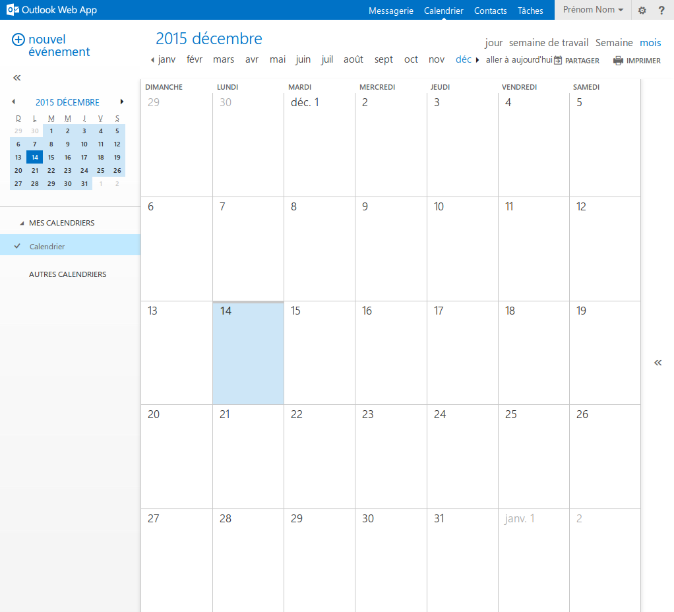Expand right pane with double chevron
Viewport: 674px width, 612px height.
point(658,363)
